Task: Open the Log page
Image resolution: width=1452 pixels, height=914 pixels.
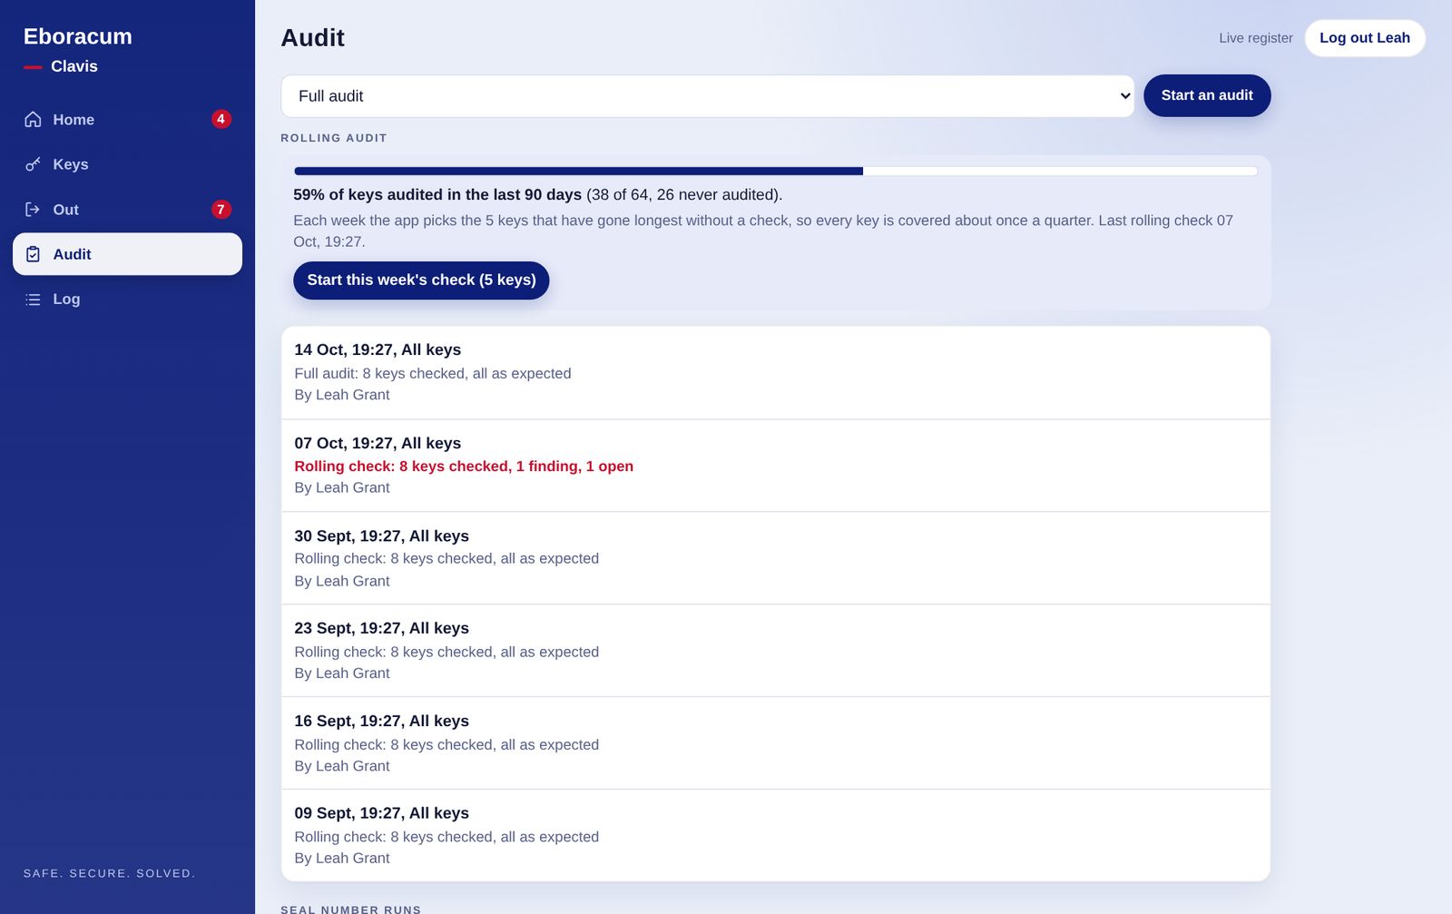Action: [127, 300]
